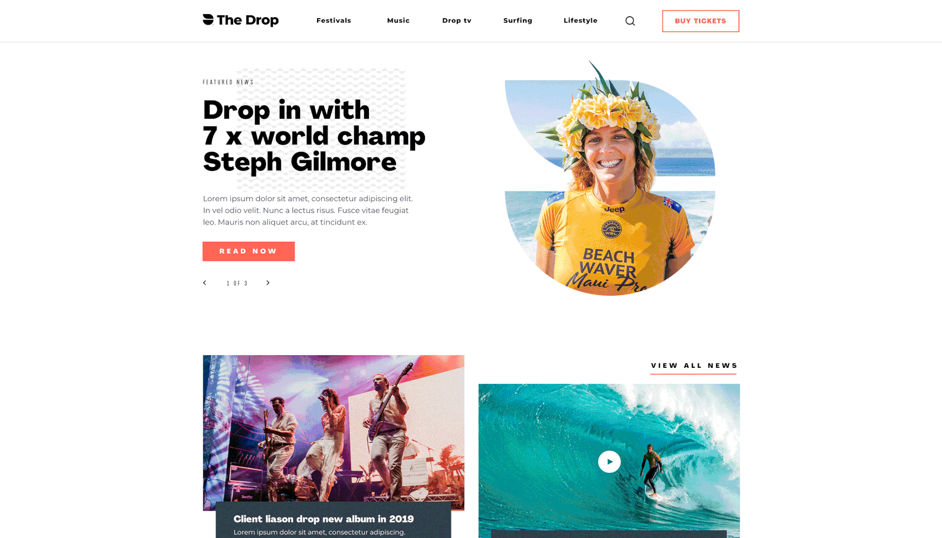Play the surfing wave video
Image resolution: width=942 pixels, height=538 pixels.
click(x=609, y=461)
